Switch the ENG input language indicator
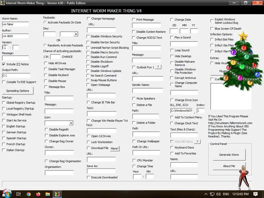 point(226,194)
